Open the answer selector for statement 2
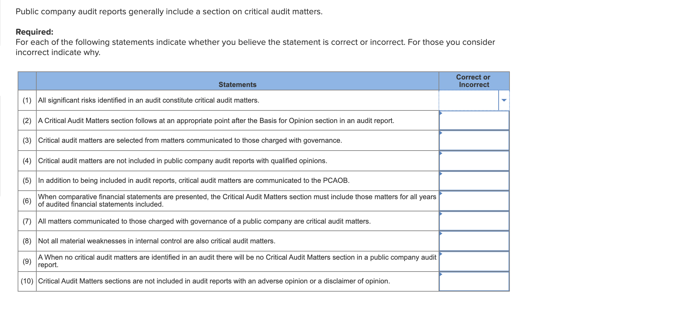The height and width of the screenshot is (312, 685). [x=474, y=121]
